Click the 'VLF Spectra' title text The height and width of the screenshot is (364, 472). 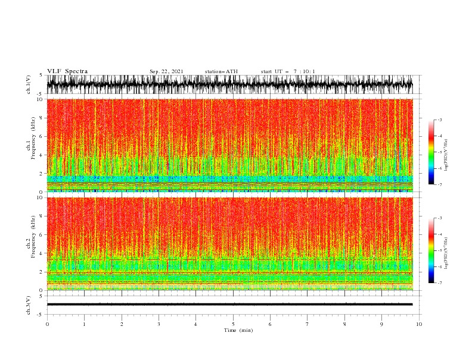tap(67, 71)
